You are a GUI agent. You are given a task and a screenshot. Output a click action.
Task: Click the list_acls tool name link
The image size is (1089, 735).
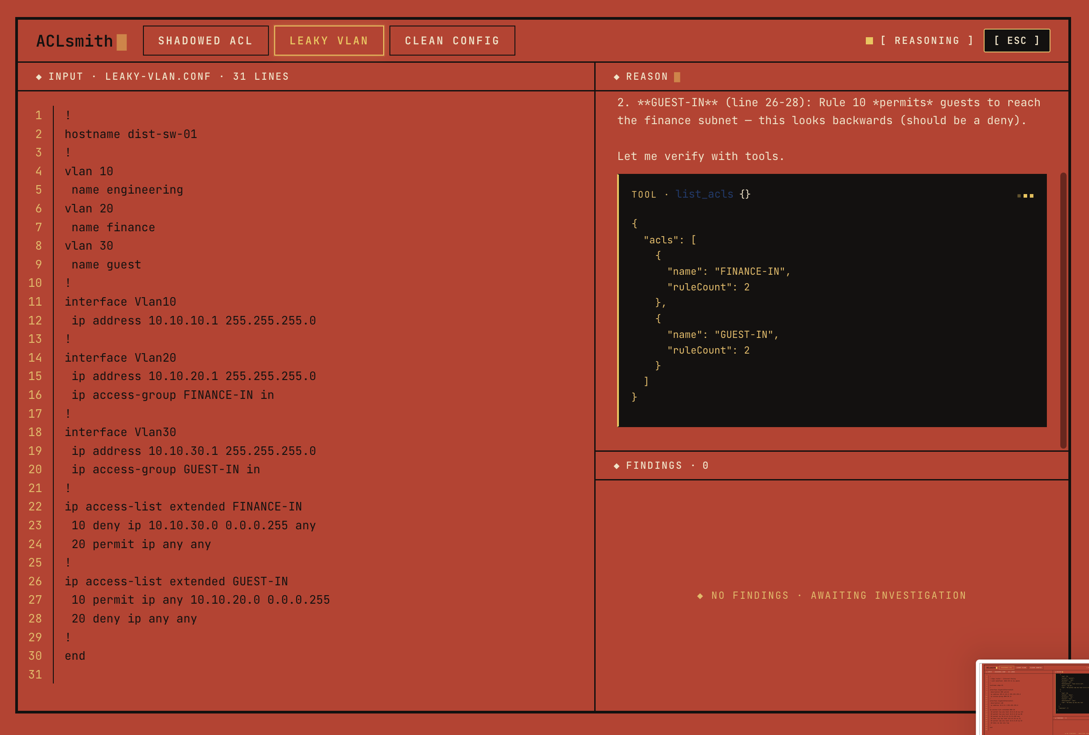pyautogui.click(x=704, y=194)
